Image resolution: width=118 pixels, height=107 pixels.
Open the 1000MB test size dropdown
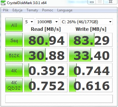pos(47,22)
